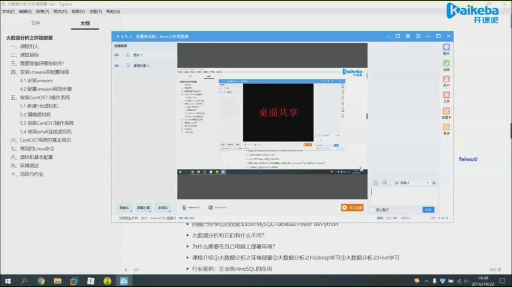The image size is (512, 287).
Task: Click the 多媒体 multimedia button
Action: 163,208
